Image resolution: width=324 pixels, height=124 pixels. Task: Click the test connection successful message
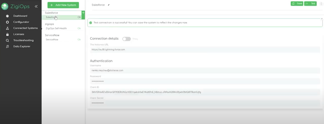click(x=140, y=23)
